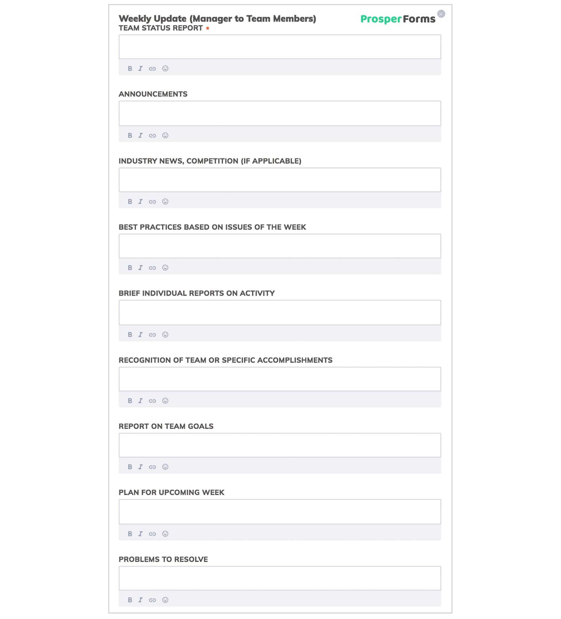
Task: Click the Italic icon in Problems to Resolve
Action: (141, 600)
